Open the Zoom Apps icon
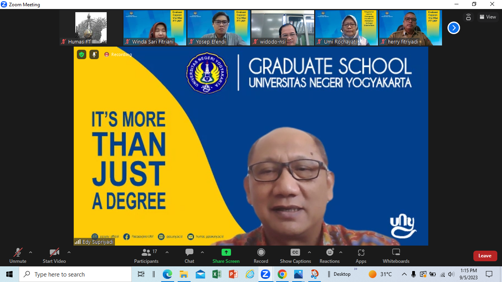This screenshot has width=502, height=282. click(x=360, y=253)
